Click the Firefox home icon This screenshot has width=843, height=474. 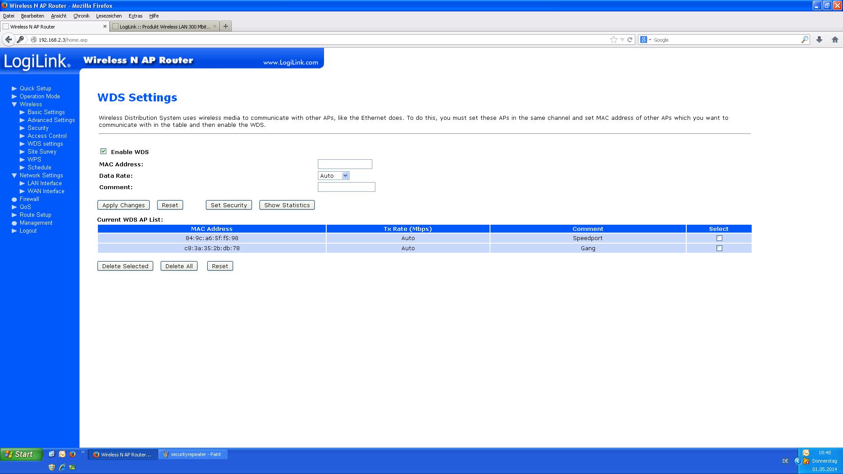[835, 39]
